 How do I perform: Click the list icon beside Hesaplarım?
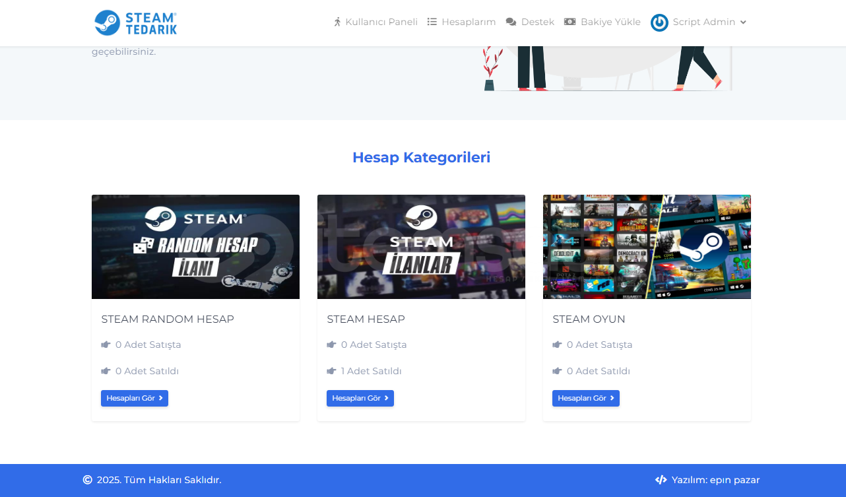click(432, 22)
